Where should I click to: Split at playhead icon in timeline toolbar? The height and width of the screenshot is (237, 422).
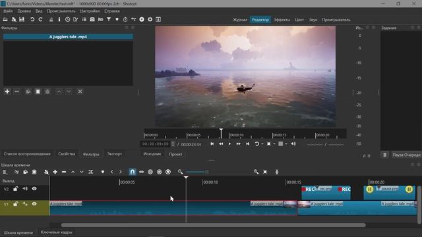tap(91, 172)
